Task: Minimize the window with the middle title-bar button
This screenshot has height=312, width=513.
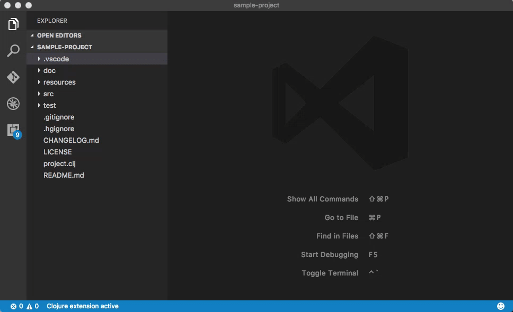Action: (18, 5)
